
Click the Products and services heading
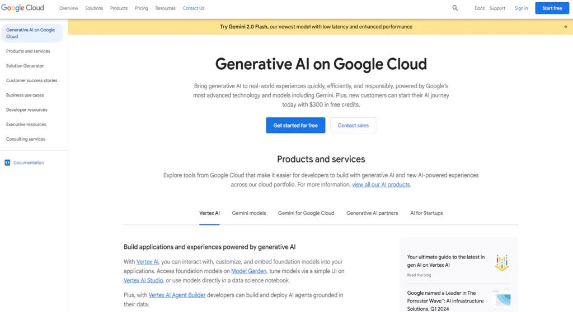point(321,159)
